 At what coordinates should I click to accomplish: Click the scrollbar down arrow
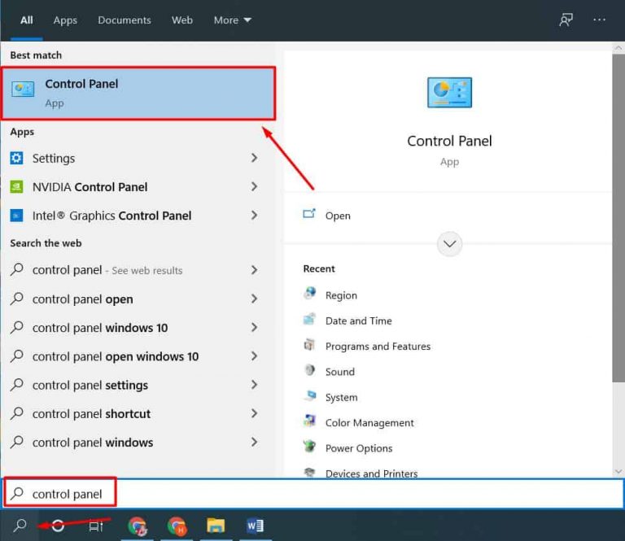pyautogui.click(x=618, y=471)
